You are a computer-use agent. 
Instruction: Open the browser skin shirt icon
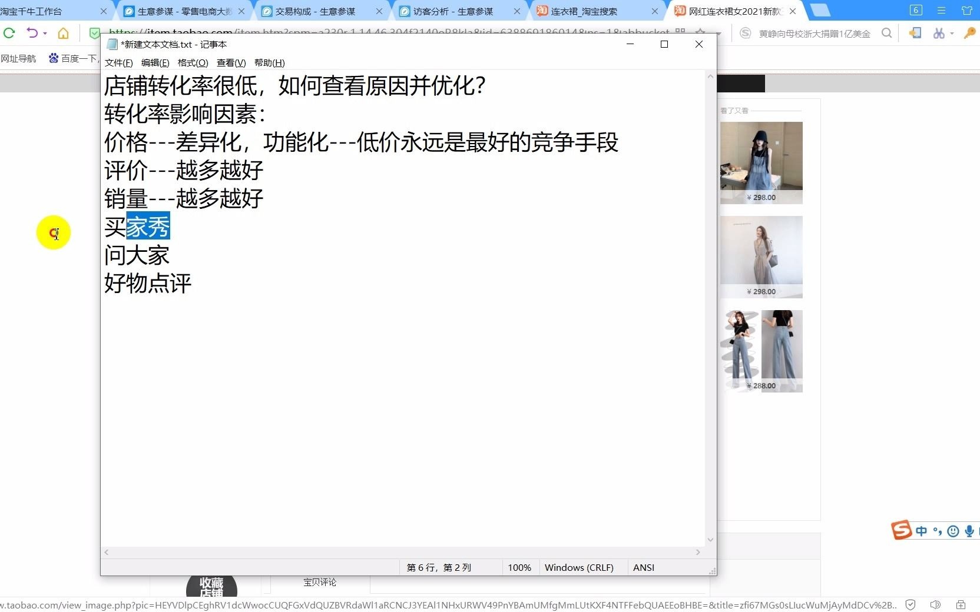pos(966,10)
